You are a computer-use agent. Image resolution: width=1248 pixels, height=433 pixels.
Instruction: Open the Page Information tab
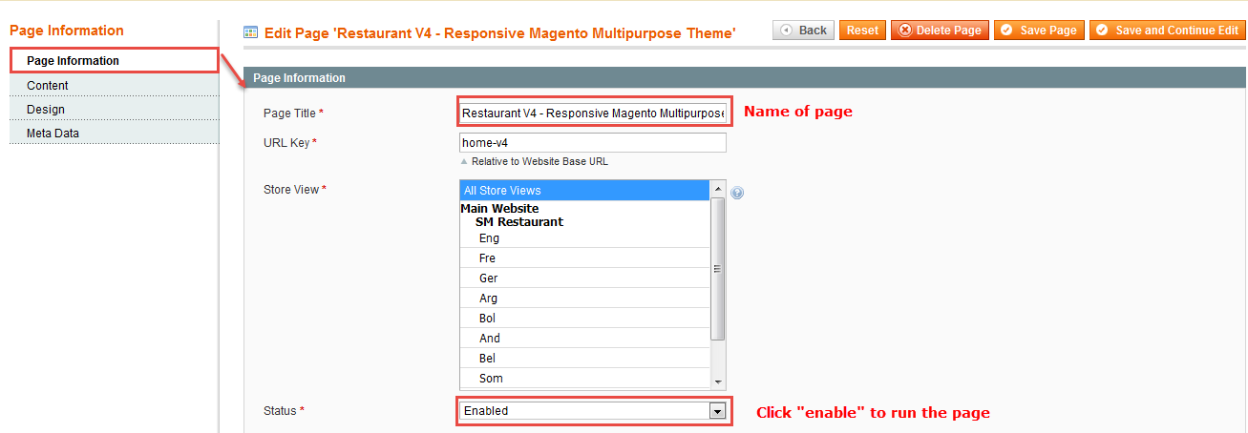(115, 61)
